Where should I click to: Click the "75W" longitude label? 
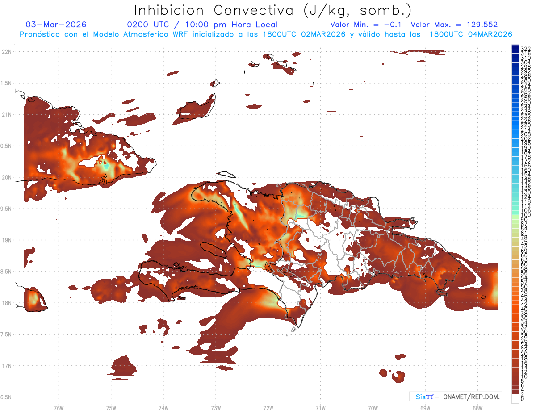(x=111, y=408)
